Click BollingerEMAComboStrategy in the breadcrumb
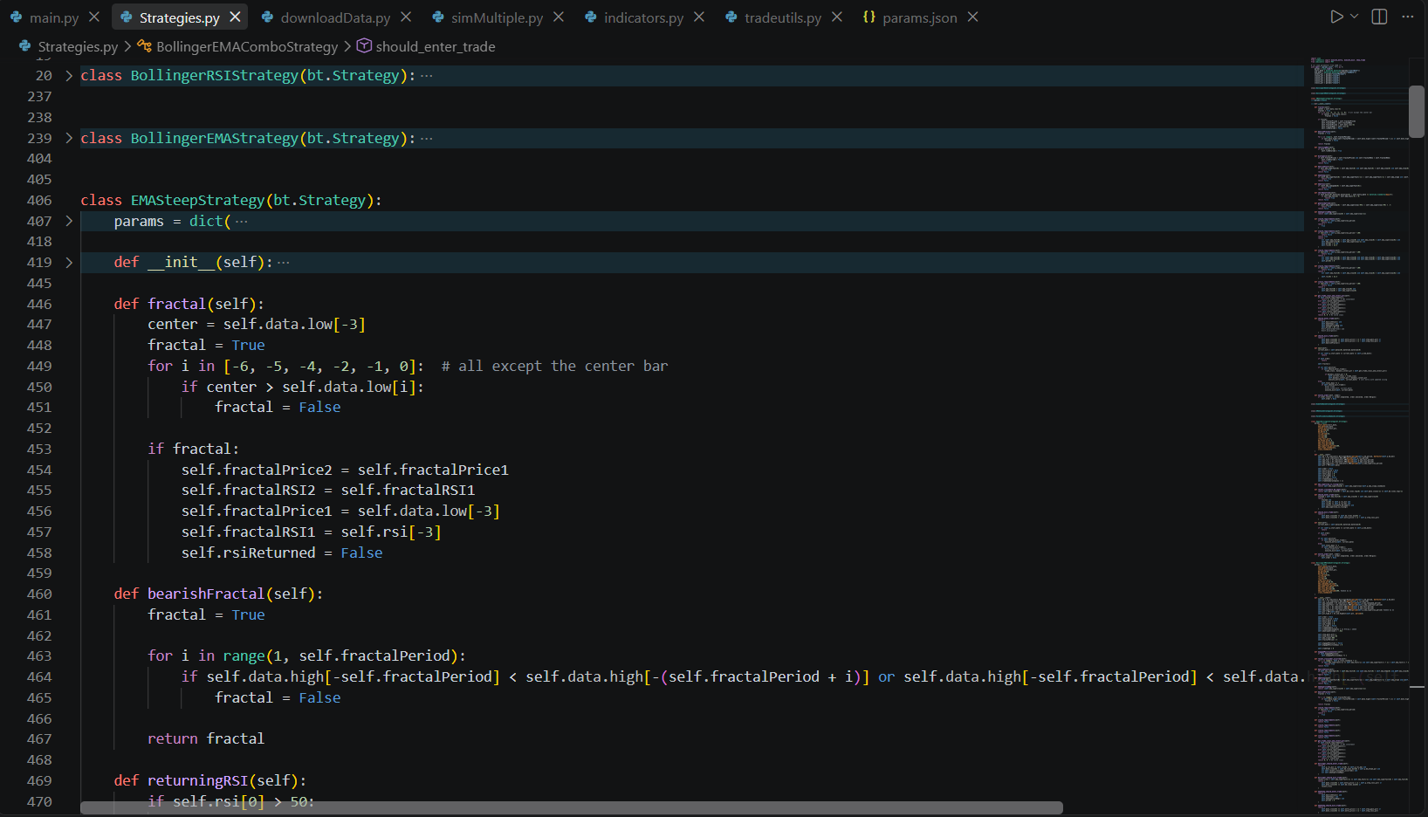This screenshot has height=817, width=1428. (247, 46)
